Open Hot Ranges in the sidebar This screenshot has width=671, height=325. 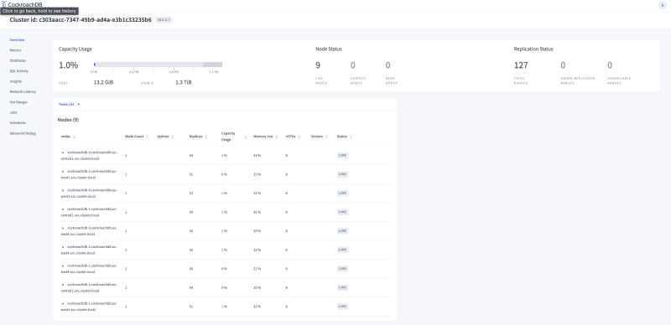18,102
